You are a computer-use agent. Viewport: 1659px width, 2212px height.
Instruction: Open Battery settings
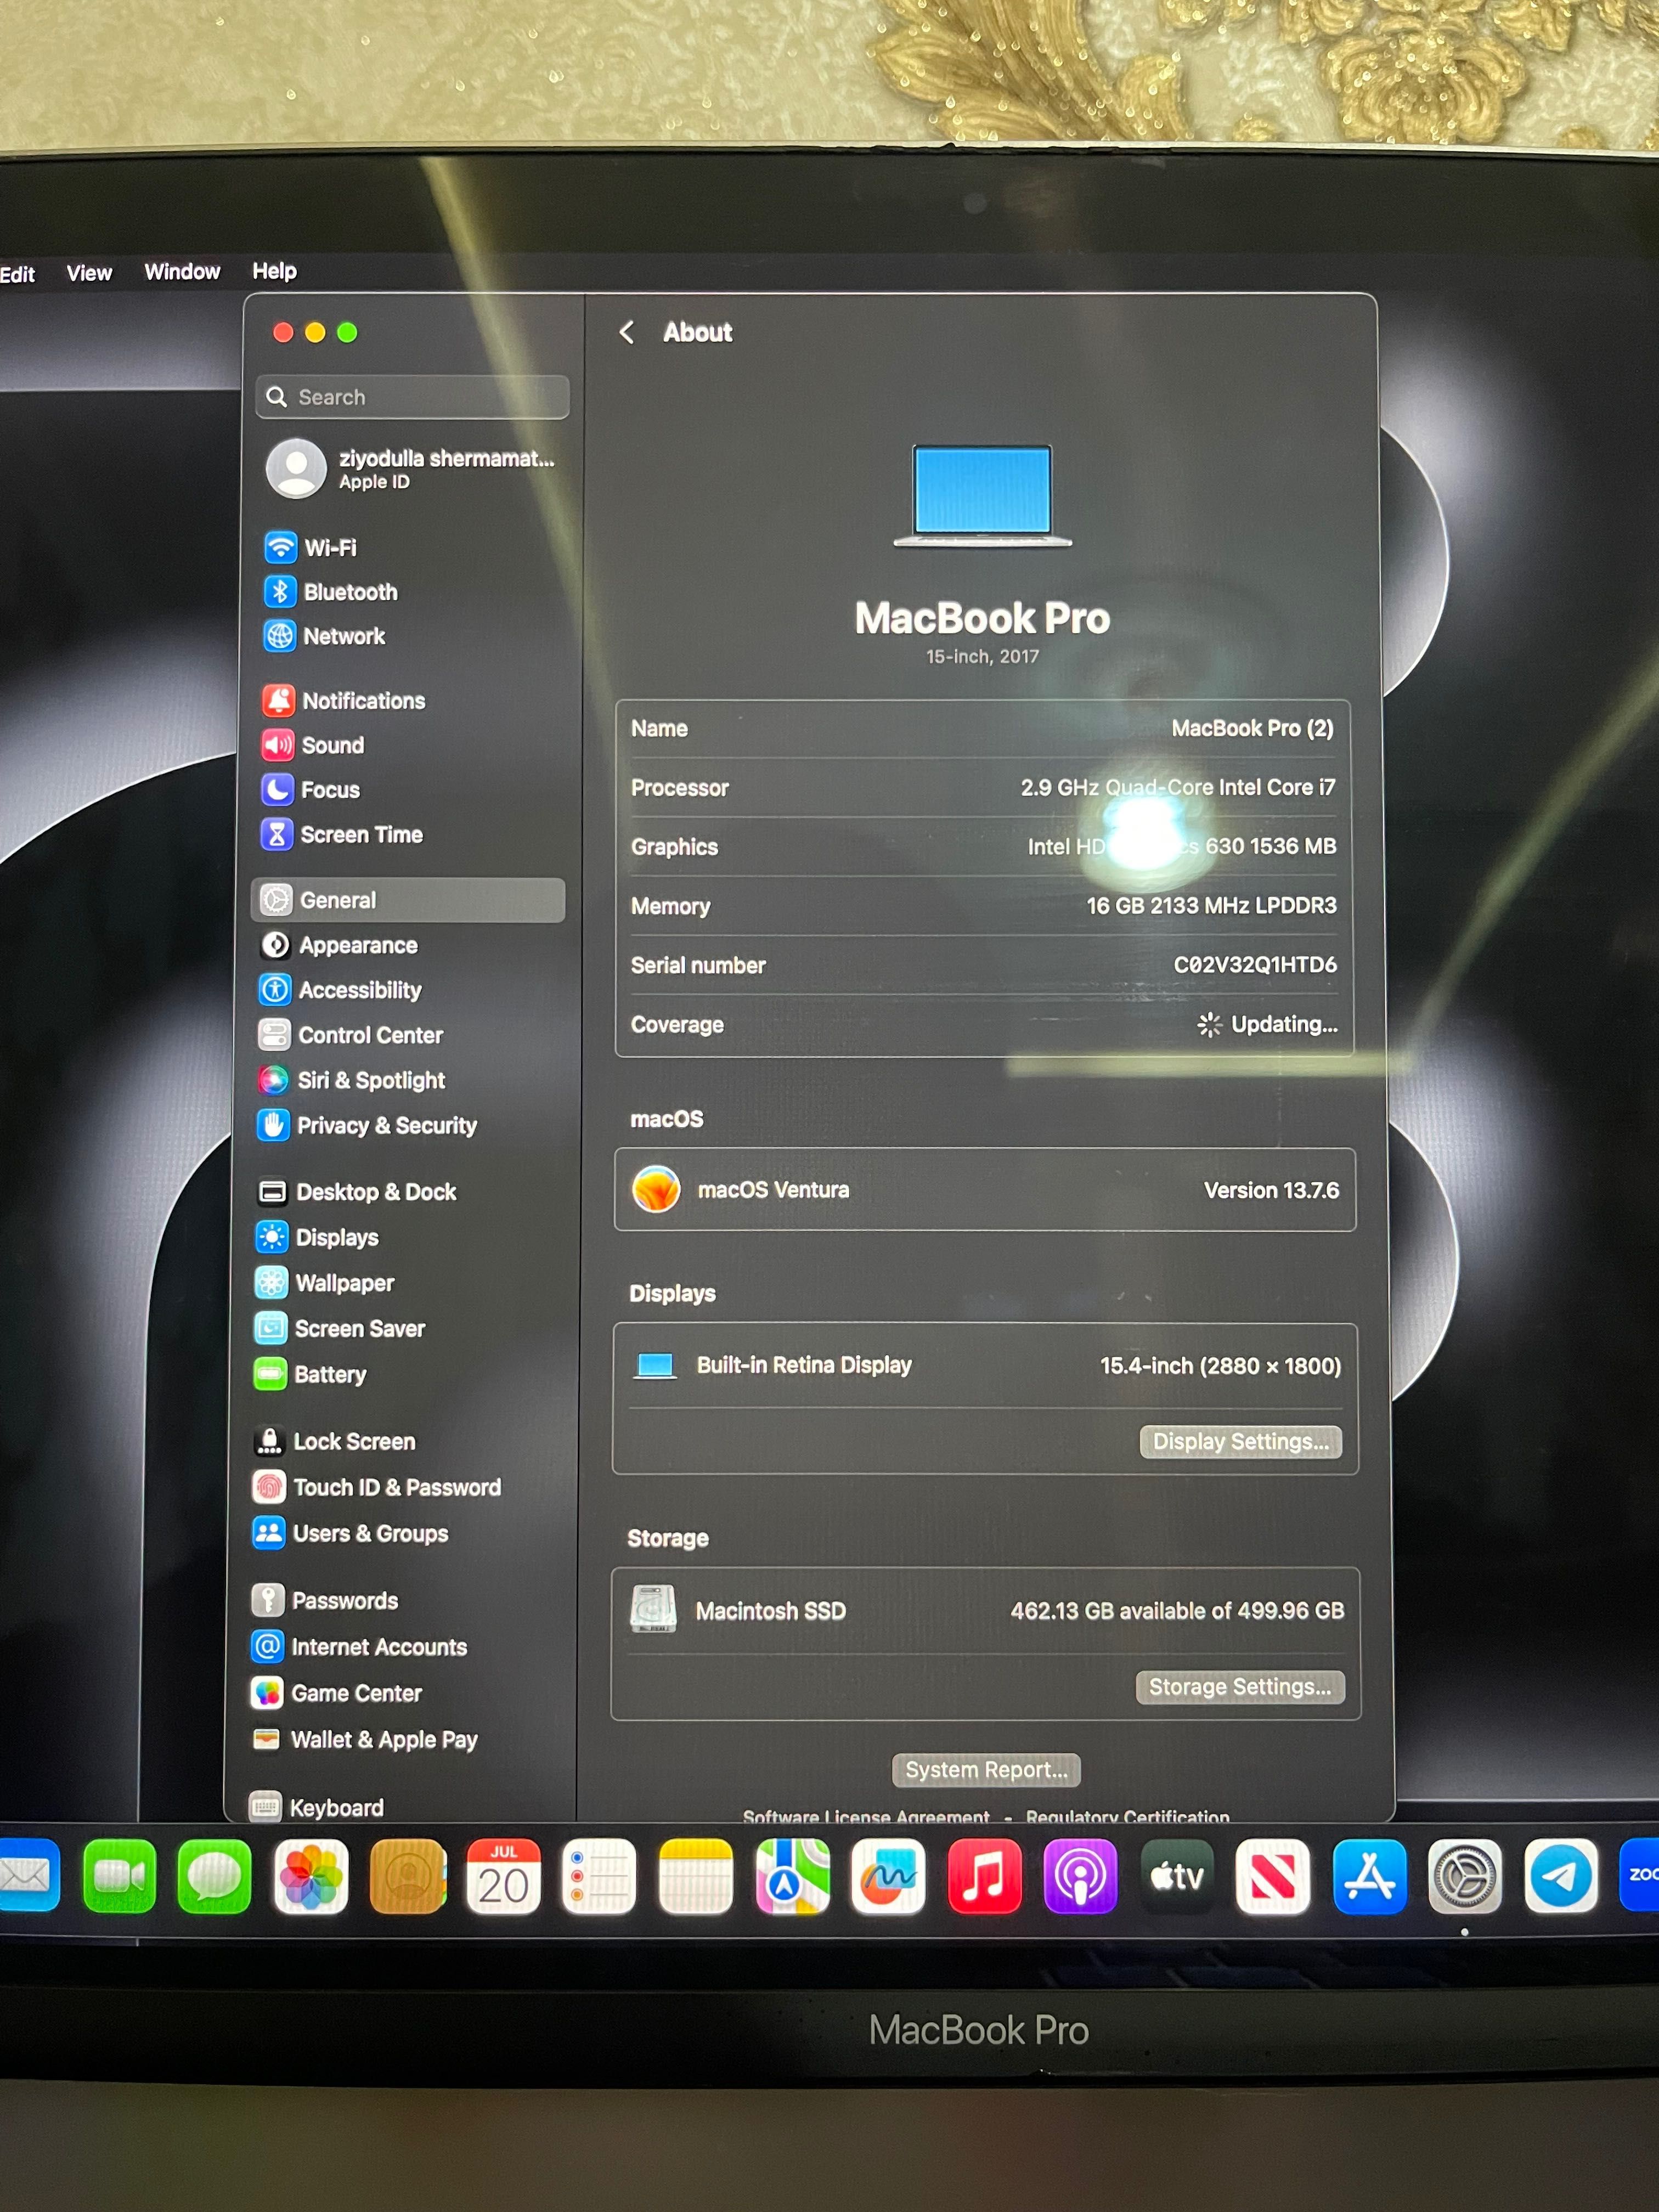[311, 1375]
